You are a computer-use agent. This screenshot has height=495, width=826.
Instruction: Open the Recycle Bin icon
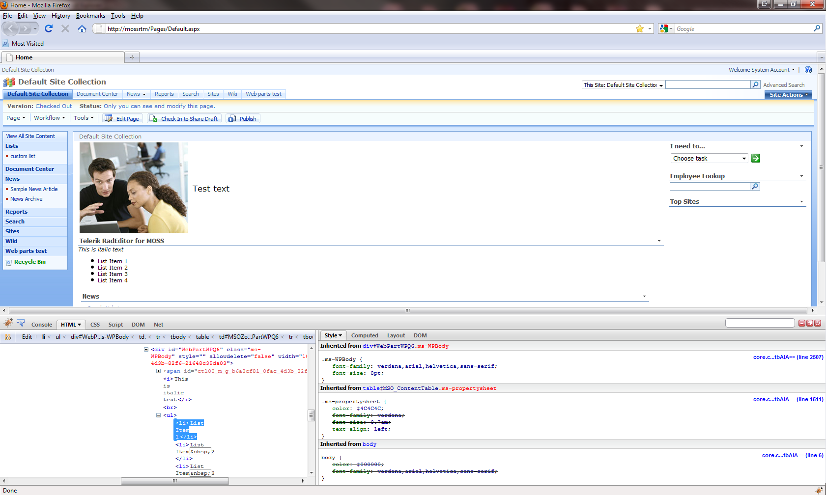coord(9,263)
